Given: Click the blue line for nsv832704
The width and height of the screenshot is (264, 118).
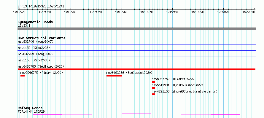Looking at the screenshot, I should tap(136, 44).
